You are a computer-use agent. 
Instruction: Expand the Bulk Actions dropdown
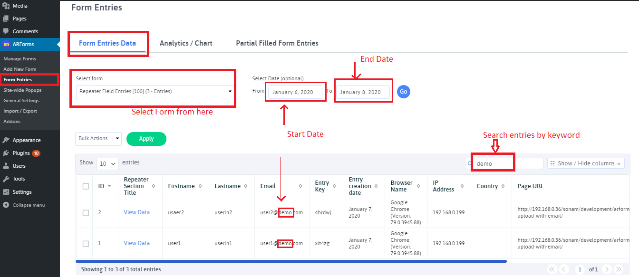(x=98, y=139)
